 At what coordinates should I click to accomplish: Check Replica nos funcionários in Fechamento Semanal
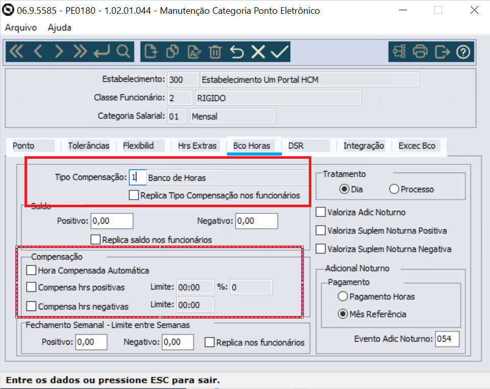point(209,342)
